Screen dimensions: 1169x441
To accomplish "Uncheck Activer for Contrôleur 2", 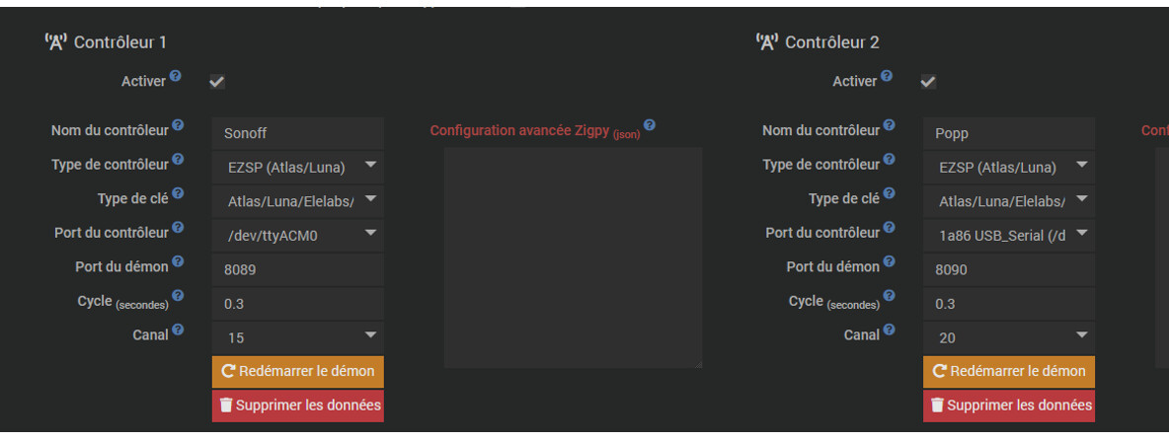I will tap(928, 83).
